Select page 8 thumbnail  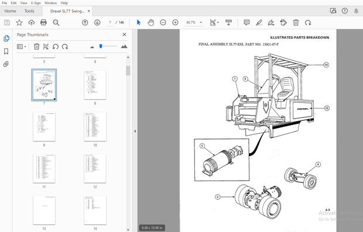(x=95, y=85)
